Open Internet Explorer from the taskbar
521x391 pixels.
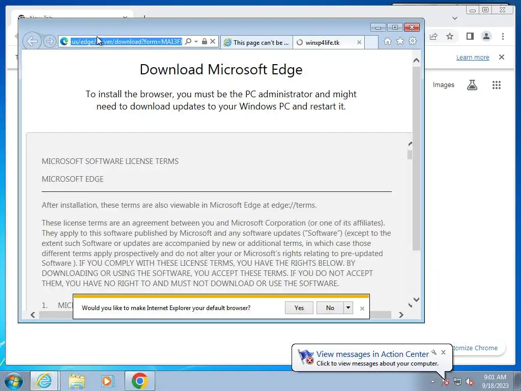(x=44, y=381)
